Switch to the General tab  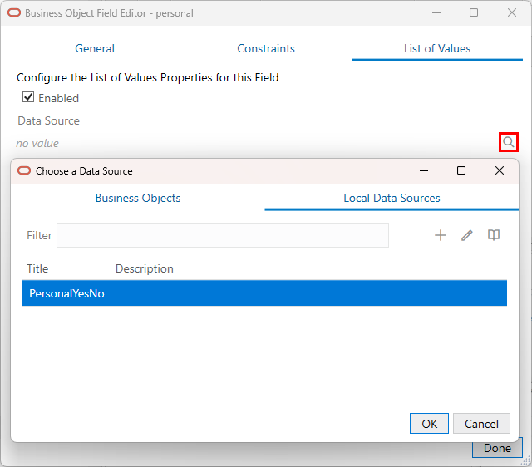click(x=95, y=48)
